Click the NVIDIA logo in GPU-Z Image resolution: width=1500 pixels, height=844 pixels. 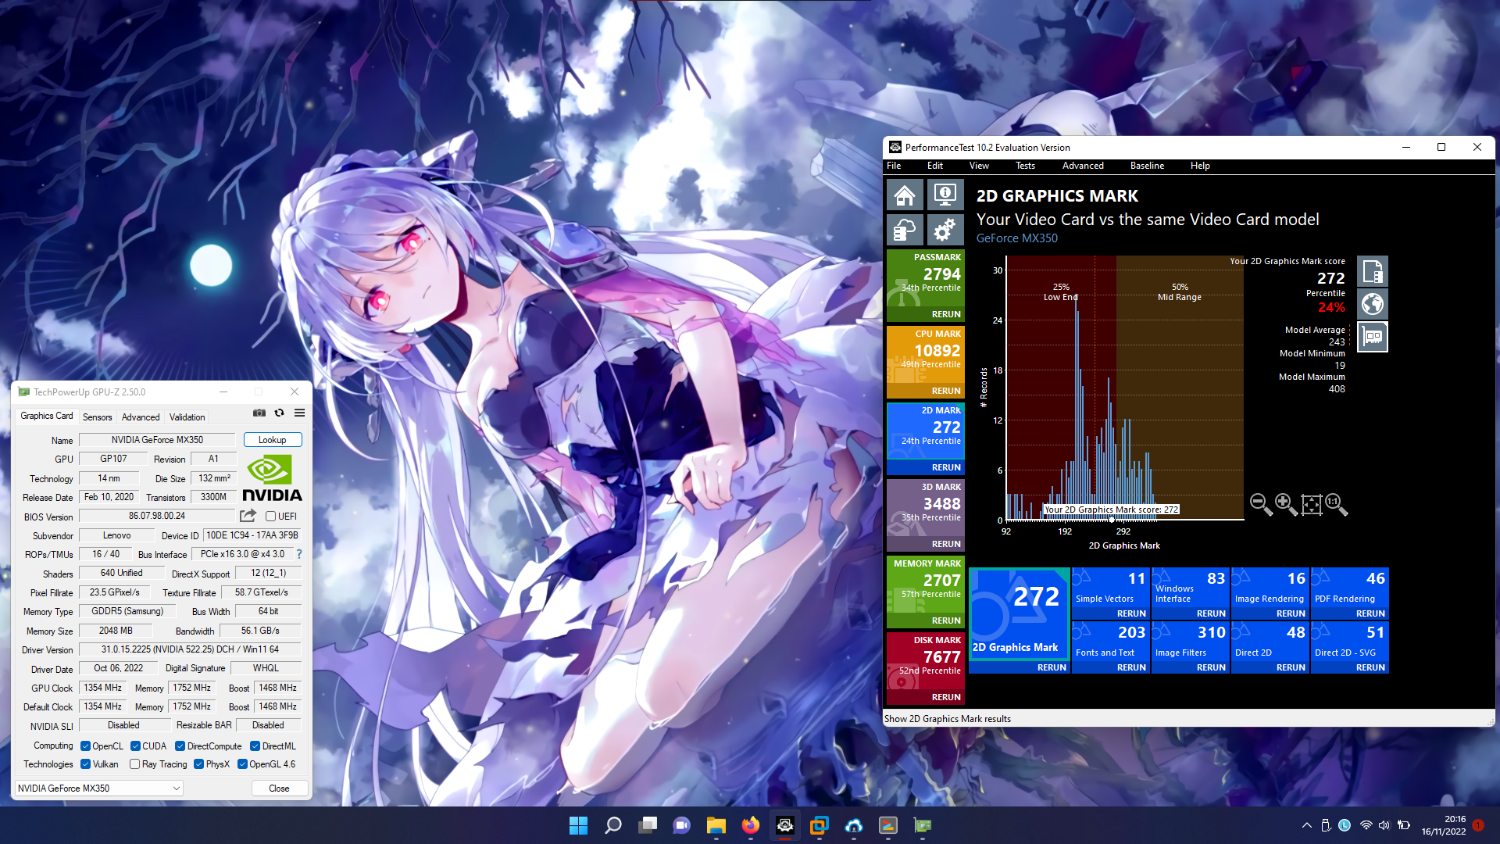pos(272,479)
